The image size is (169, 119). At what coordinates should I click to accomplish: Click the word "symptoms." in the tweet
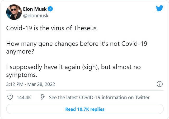(22, 75)
